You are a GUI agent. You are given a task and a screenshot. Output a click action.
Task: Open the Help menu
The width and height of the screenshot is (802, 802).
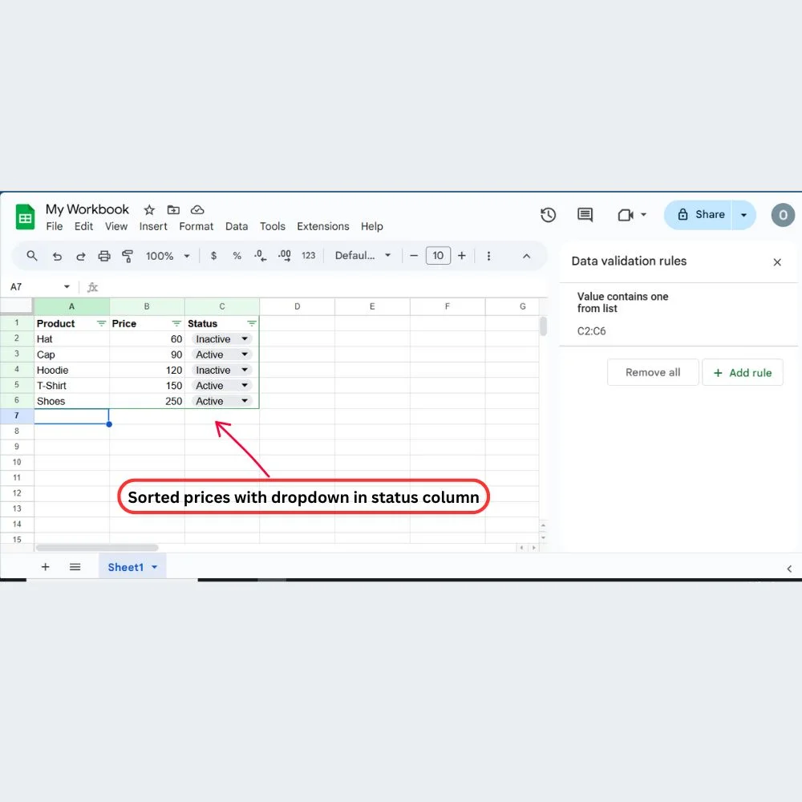[372, 226]
